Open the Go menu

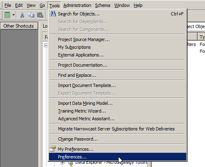pyautogui.click(x=42, y=5)
